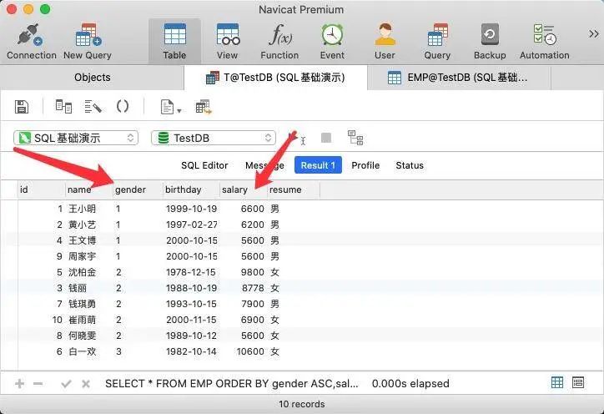Open the TestDB database dropdown
Image resolution: width=604 pixels, height=414 pixels.
pyautogui.click(x=214, y=138)
